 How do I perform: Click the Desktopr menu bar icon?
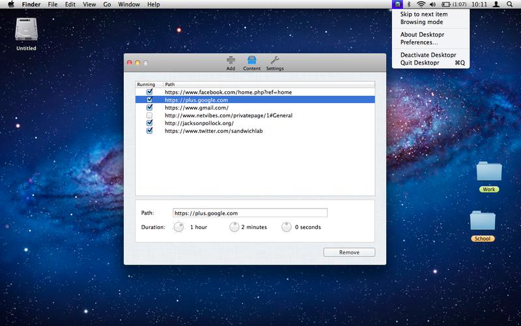(397, 5)
